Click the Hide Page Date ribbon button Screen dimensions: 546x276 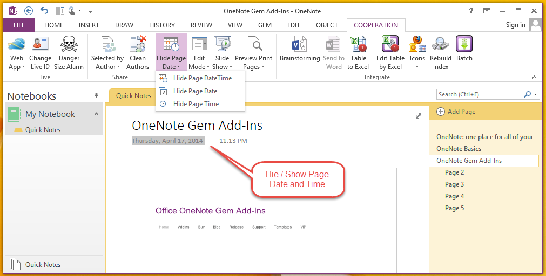171,53
